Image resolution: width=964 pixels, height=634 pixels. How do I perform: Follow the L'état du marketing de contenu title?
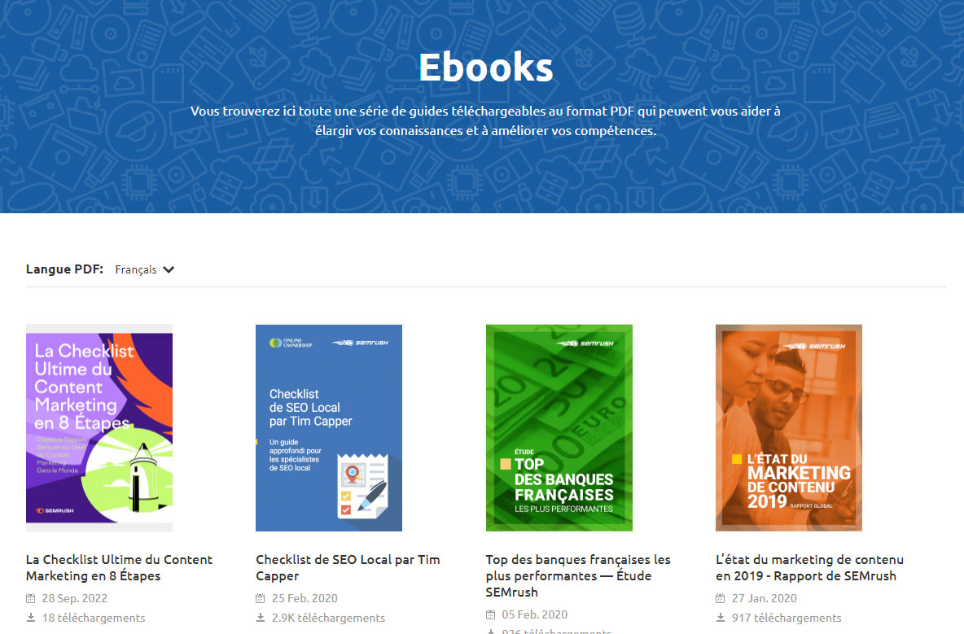[809, 567]
